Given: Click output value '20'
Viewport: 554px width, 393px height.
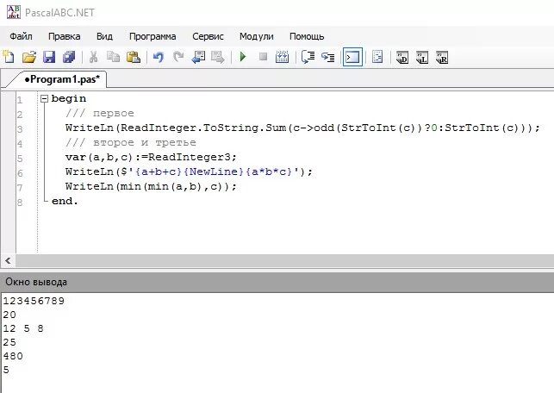Looking at the screenshot, I should click(9, 315).
